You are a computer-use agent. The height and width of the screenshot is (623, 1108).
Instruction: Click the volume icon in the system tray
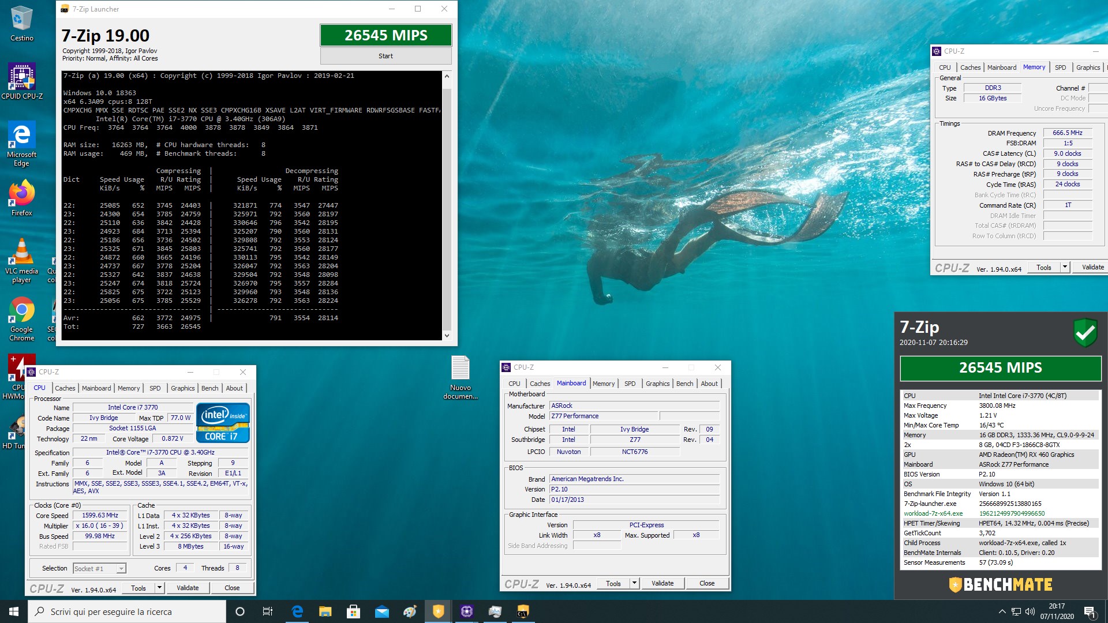(x=1030, y=611)
